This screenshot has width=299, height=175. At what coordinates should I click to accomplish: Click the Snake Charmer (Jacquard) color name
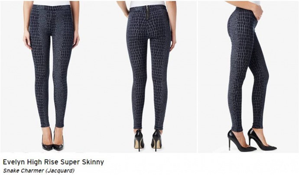[x=39, y=170]
